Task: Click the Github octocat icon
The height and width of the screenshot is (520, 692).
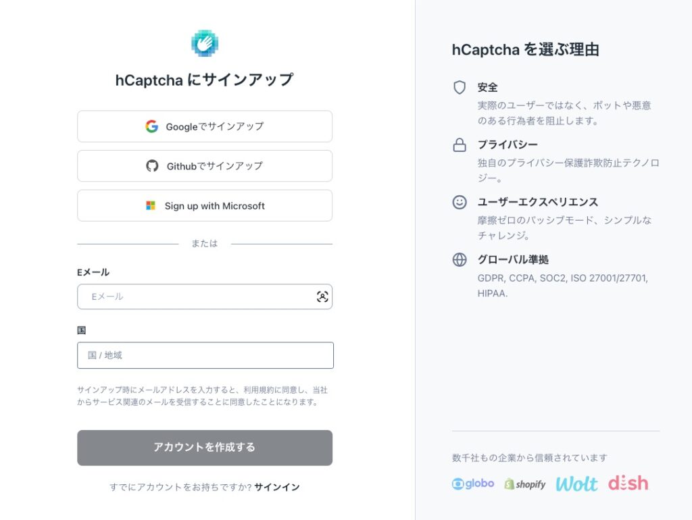Action: coord(153,166)
